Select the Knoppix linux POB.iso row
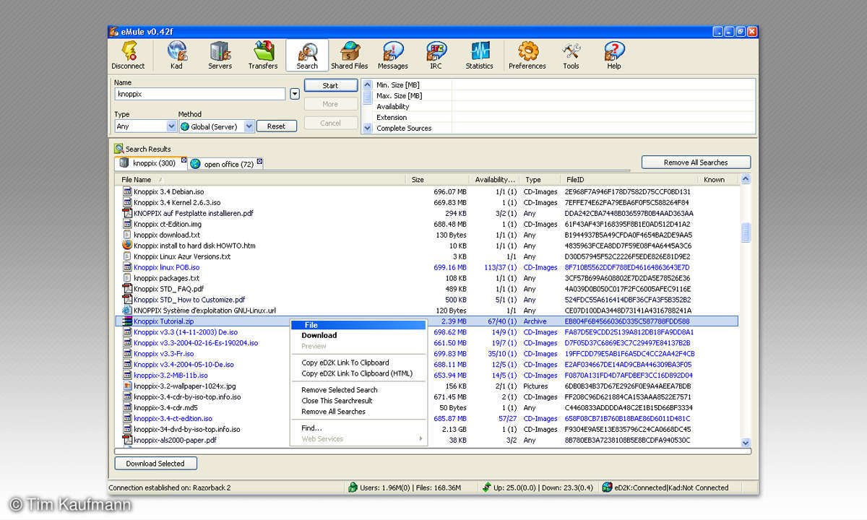The height and width of the screenshot is (520, 867). (427, 267)
